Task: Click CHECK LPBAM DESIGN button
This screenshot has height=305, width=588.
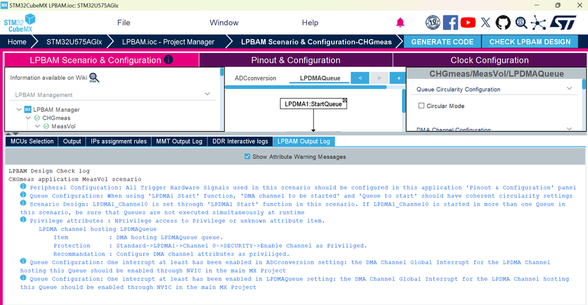Action: [530, 42]
